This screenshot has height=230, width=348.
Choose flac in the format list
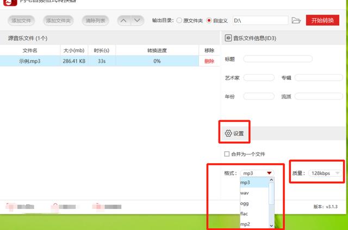pos(254,214)
